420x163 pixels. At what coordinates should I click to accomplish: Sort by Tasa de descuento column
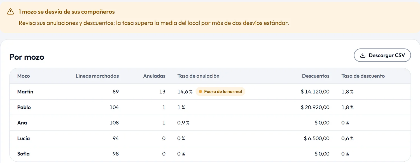pyautogui.click(x=363, y=76)
